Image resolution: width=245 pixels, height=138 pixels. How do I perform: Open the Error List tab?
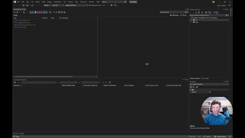coord(15,133)
